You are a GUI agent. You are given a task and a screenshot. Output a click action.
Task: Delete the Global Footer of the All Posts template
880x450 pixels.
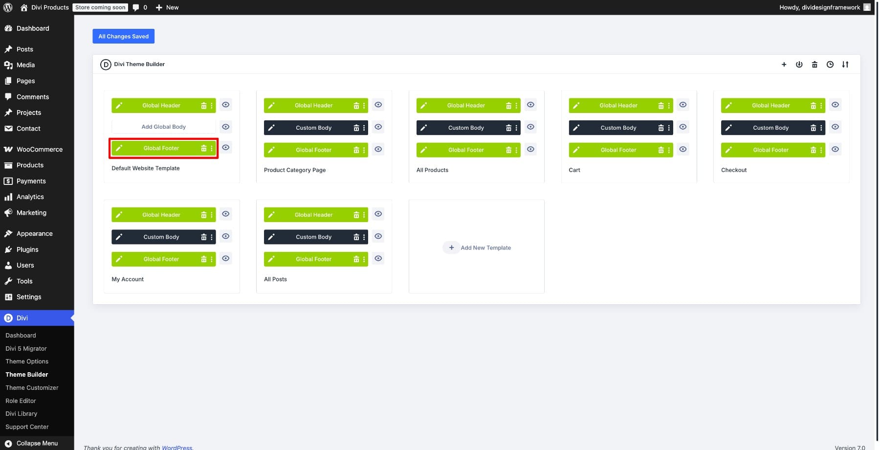(356, 259)
